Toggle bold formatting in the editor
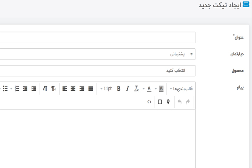 (119, 89)
